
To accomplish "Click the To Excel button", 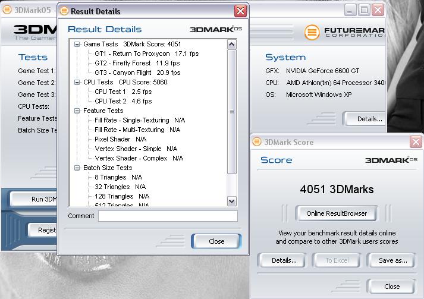I will 337,260.
